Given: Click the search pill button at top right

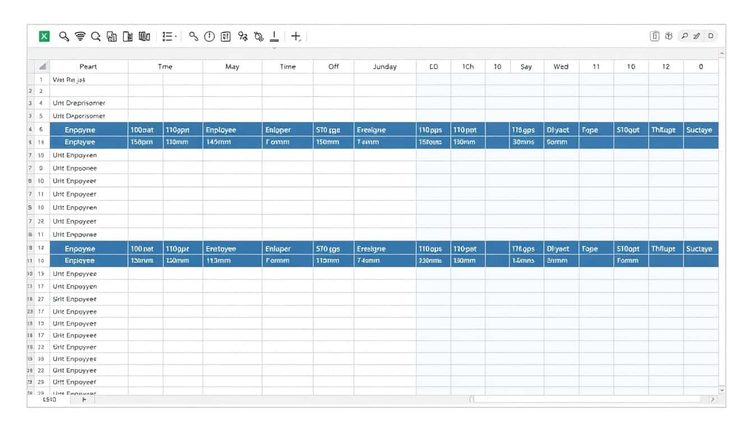Looking at the screenshot, I should tap(684, 36).
